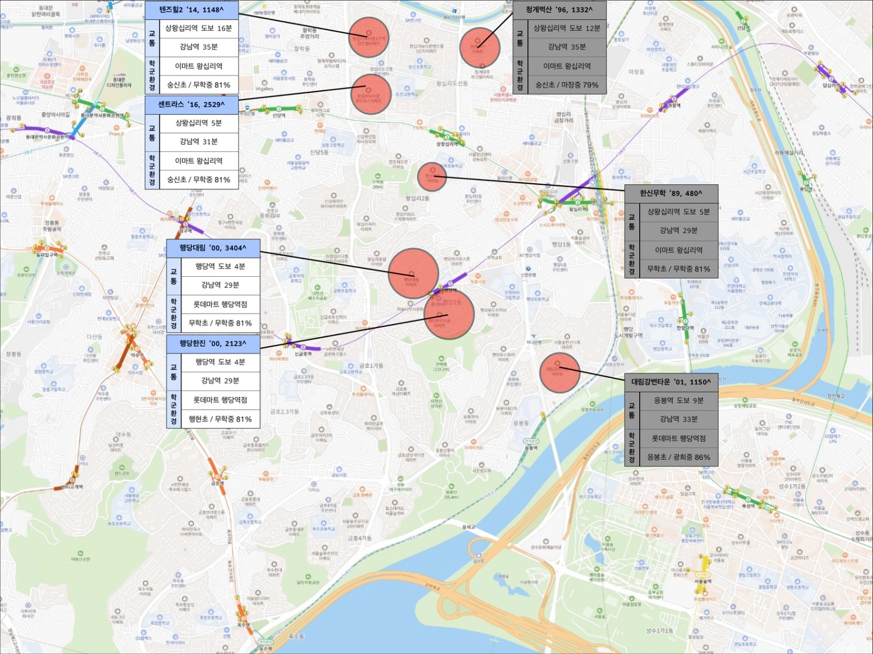873x654 pixels.
Task: Select "롯데마트 행당역점" in the 대림강변타운 box
Action: (x=679, y=439)
